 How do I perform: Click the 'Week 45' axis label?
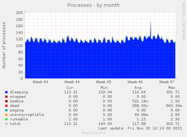coord(103,82)
